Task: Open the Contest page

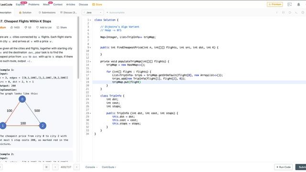Action: click(x=58, y=4)
